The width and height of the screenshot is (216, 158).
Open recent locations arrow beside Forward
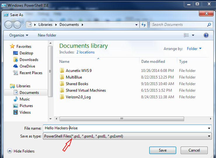coord(24,25)
